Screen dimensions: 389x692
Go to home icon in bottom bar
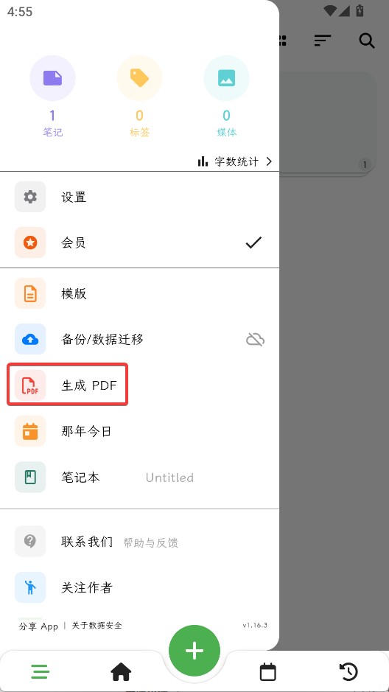point(121,673)
